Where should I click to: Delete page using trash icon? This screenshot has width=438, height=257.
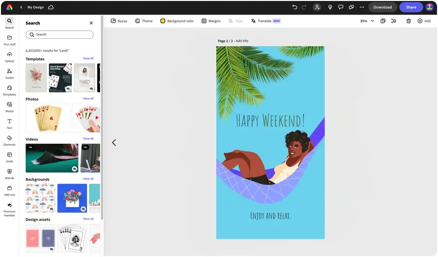408,21
